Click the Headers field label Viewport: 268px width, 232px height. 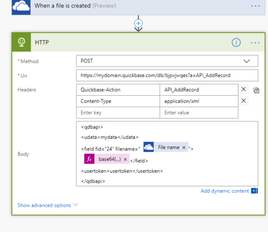coord(27,90)
